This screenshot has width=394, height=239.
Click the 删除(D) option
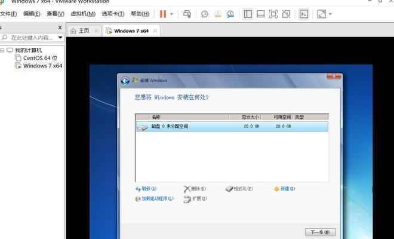pos(195,189)
